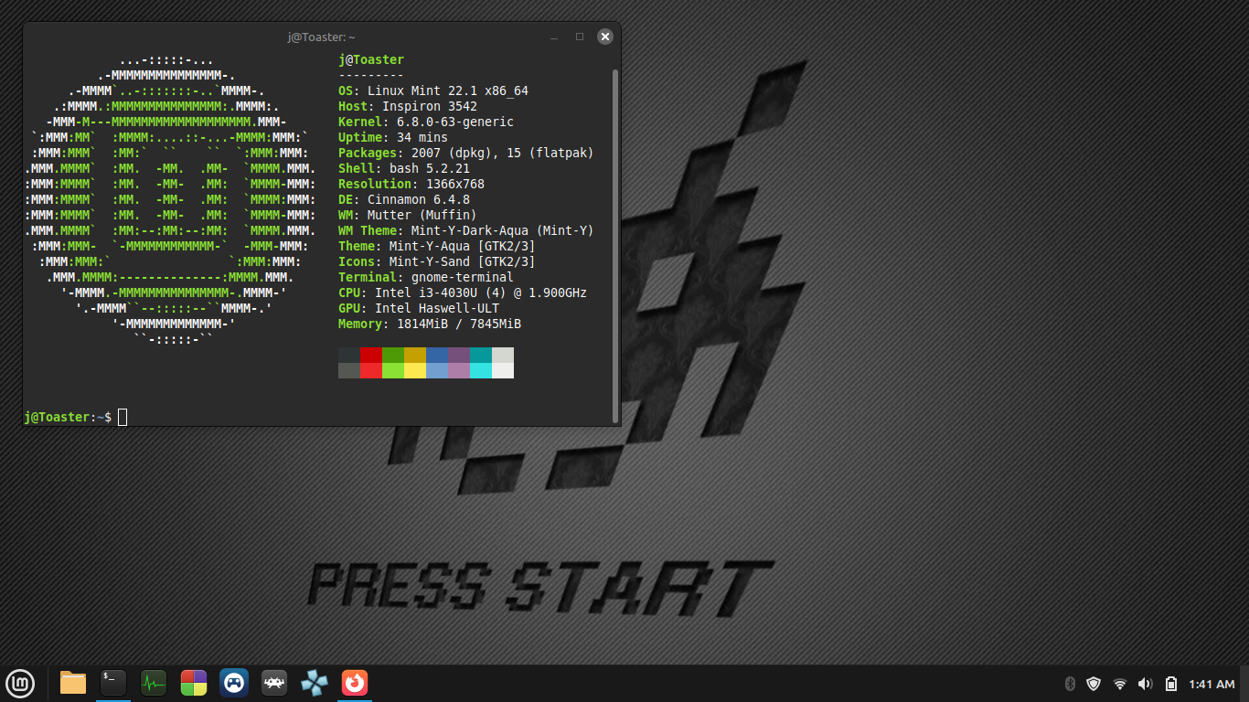Minimize the j@Toaster terminal window
The width and height of the screenshot is (1249, 702).
pos(554,37)
